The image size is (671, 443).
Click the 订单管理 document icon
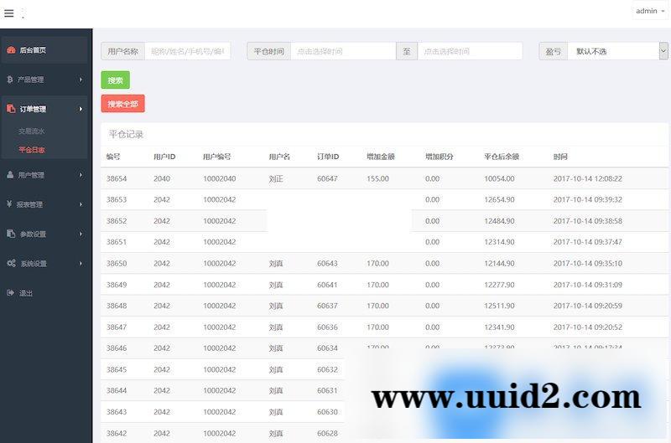(11, 109)
